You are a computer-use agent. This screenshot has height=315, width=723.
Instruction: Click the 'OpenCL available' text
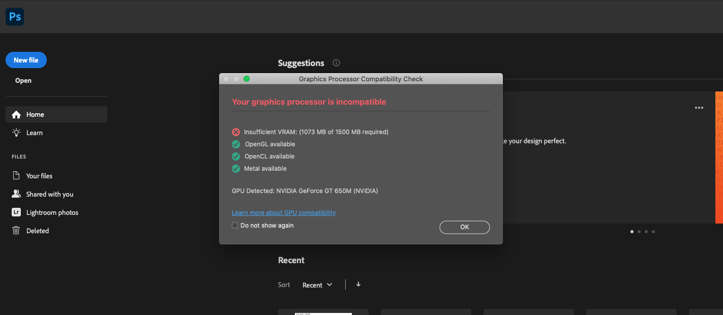coord(269,156)
